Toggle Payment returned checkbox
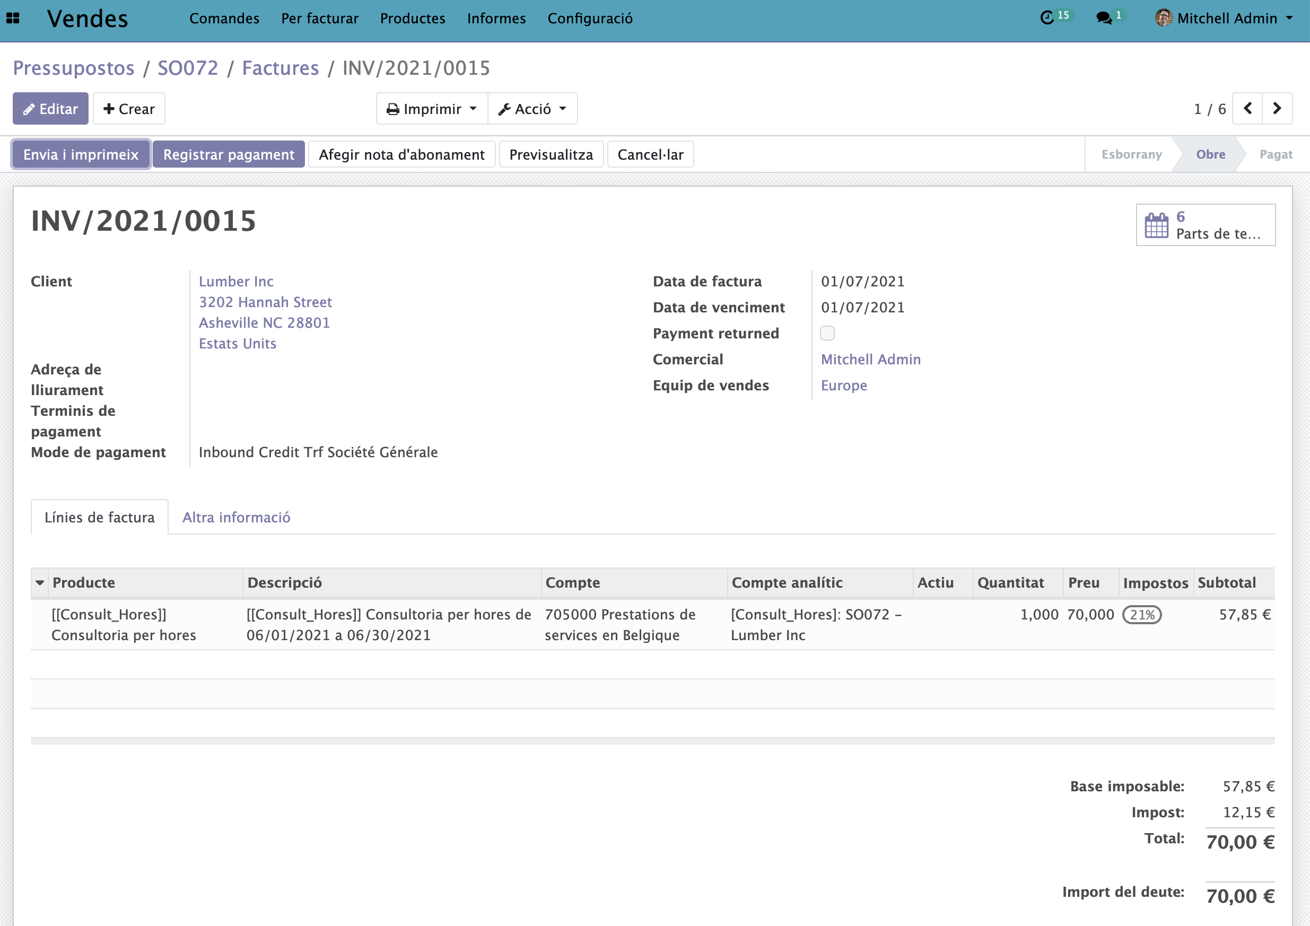Image resolution: width=1310 pixels, height=926 pixels. tap(827, 333)
